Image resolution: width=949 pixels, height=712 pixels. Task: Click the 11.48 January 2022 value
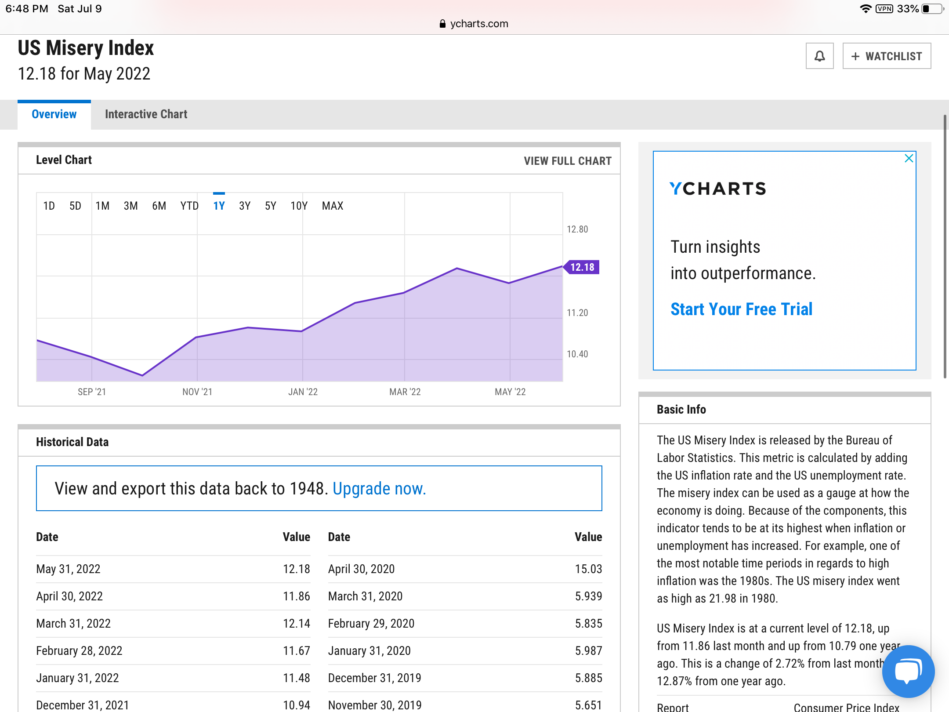(297, 678)
